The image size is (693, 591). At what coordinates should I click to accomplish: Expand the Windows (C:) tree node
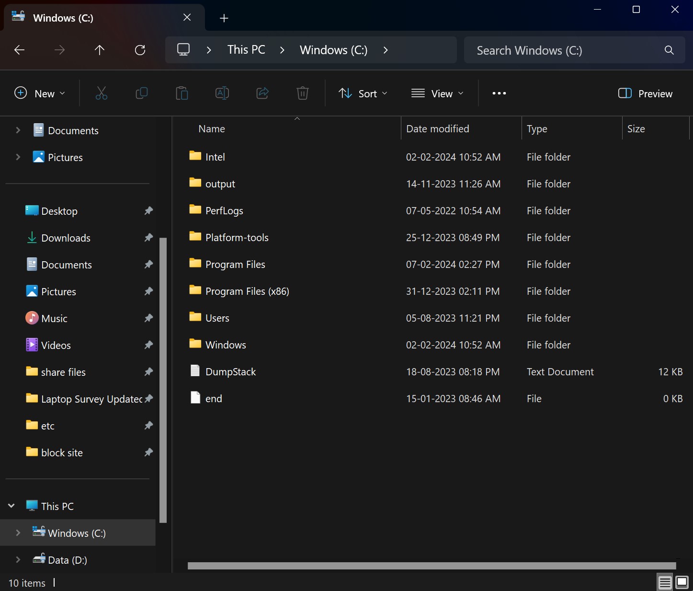pos(18,533)
